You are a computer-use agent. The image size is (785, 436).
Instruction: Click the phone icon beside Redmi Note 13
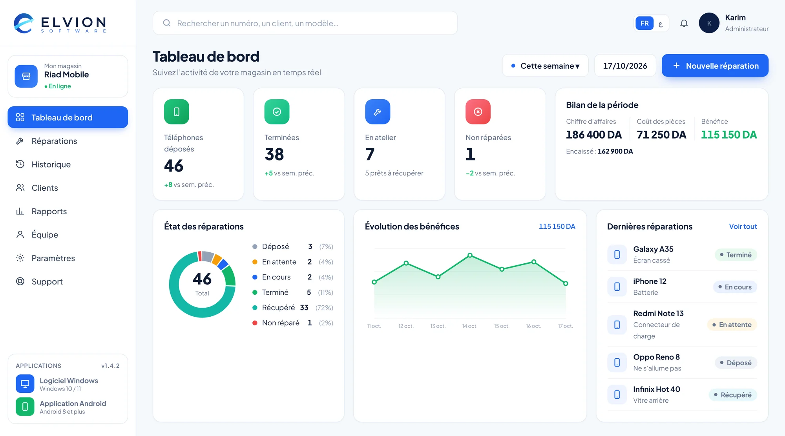click(617, 325)
